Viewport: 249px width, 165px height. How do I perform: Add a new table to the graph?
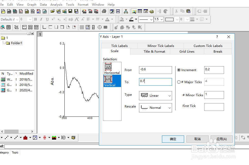(x=105, y=27)
